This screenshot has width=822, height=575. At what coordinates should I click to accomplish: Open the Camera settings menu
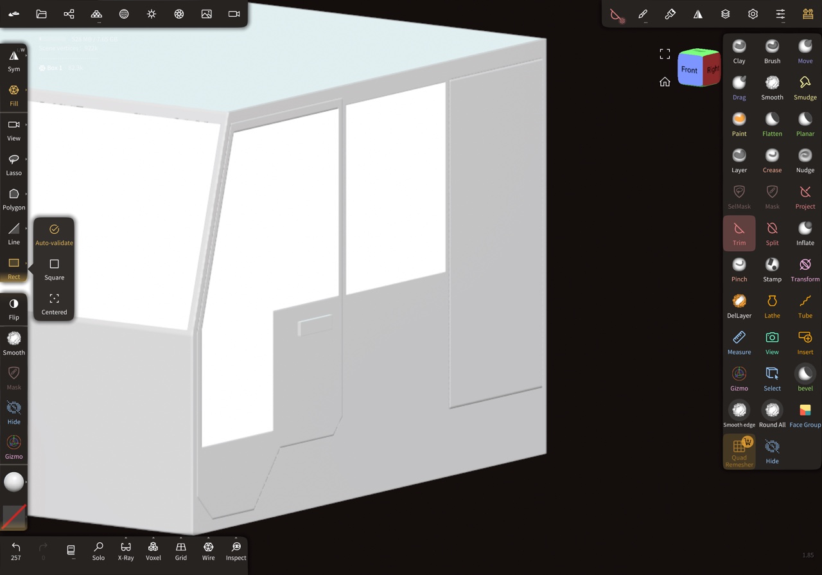click(234, 13)
